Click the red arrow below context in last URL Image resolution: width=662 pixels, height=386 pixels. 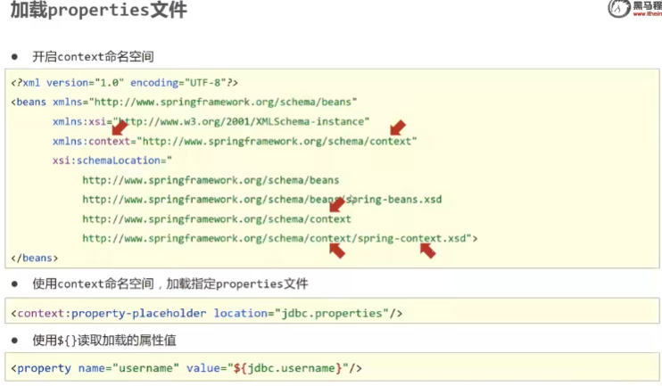click(336, 251)
